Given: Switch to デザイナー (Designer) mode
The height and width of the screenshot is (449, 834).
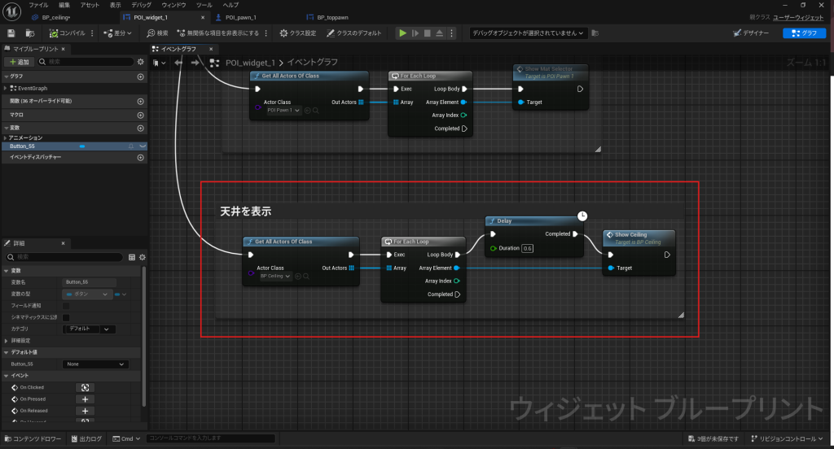Looking at the screenshot, I should pos(752,33).
